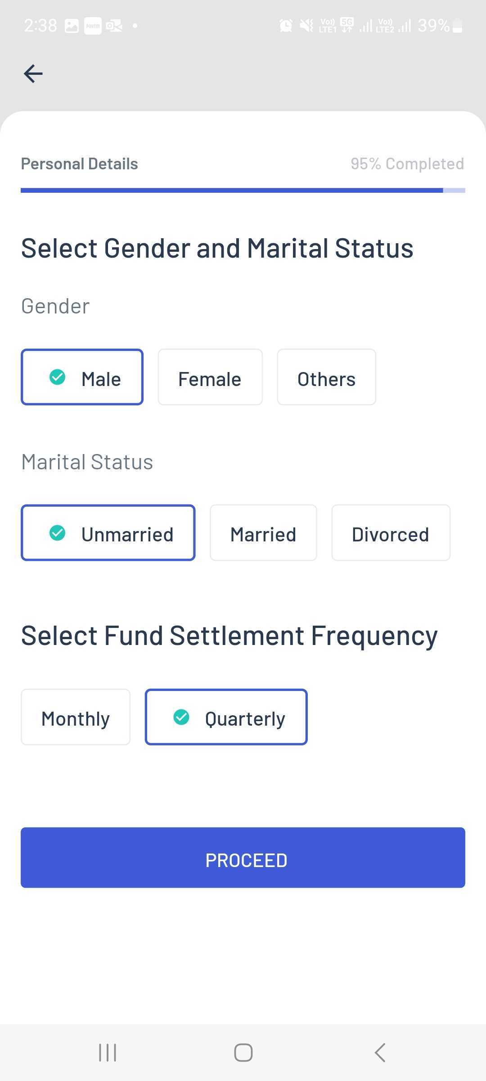Tap the Personal Details heading

click(x=80, y=164)
